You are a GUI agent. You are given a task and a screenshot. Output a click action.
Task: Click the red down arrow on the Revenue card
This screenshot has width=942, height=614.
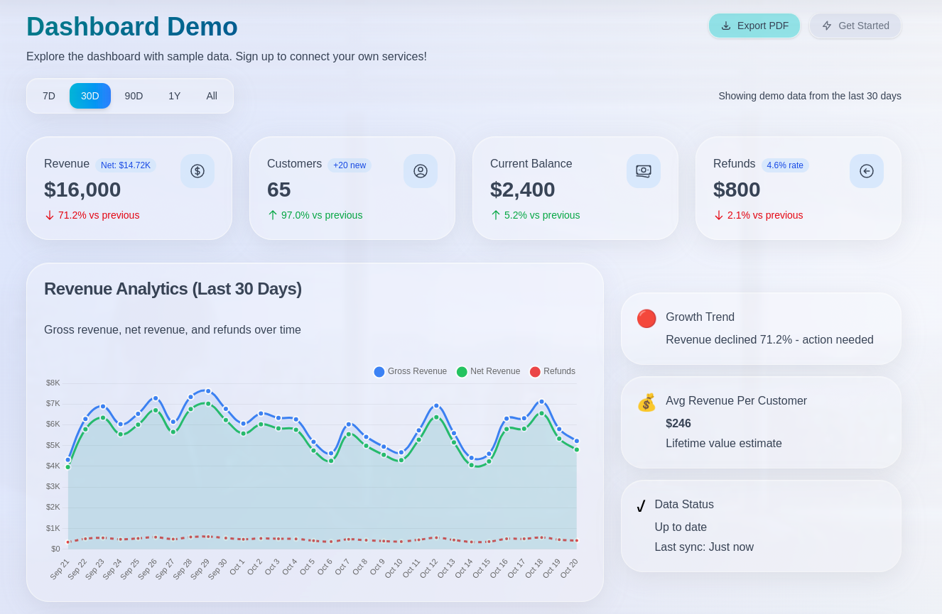[49, 215]
